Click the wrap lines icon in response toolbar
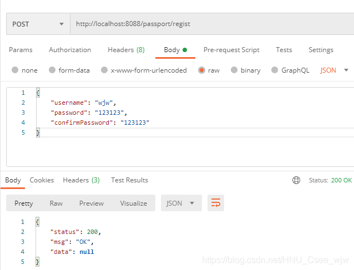 (x=215, y=203)
